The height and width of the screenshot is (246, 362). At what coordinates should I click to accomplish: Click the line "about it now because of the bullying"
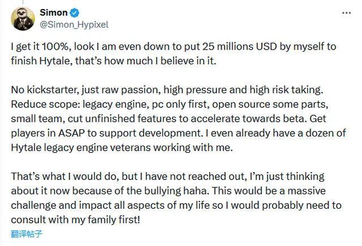point(169,191)
